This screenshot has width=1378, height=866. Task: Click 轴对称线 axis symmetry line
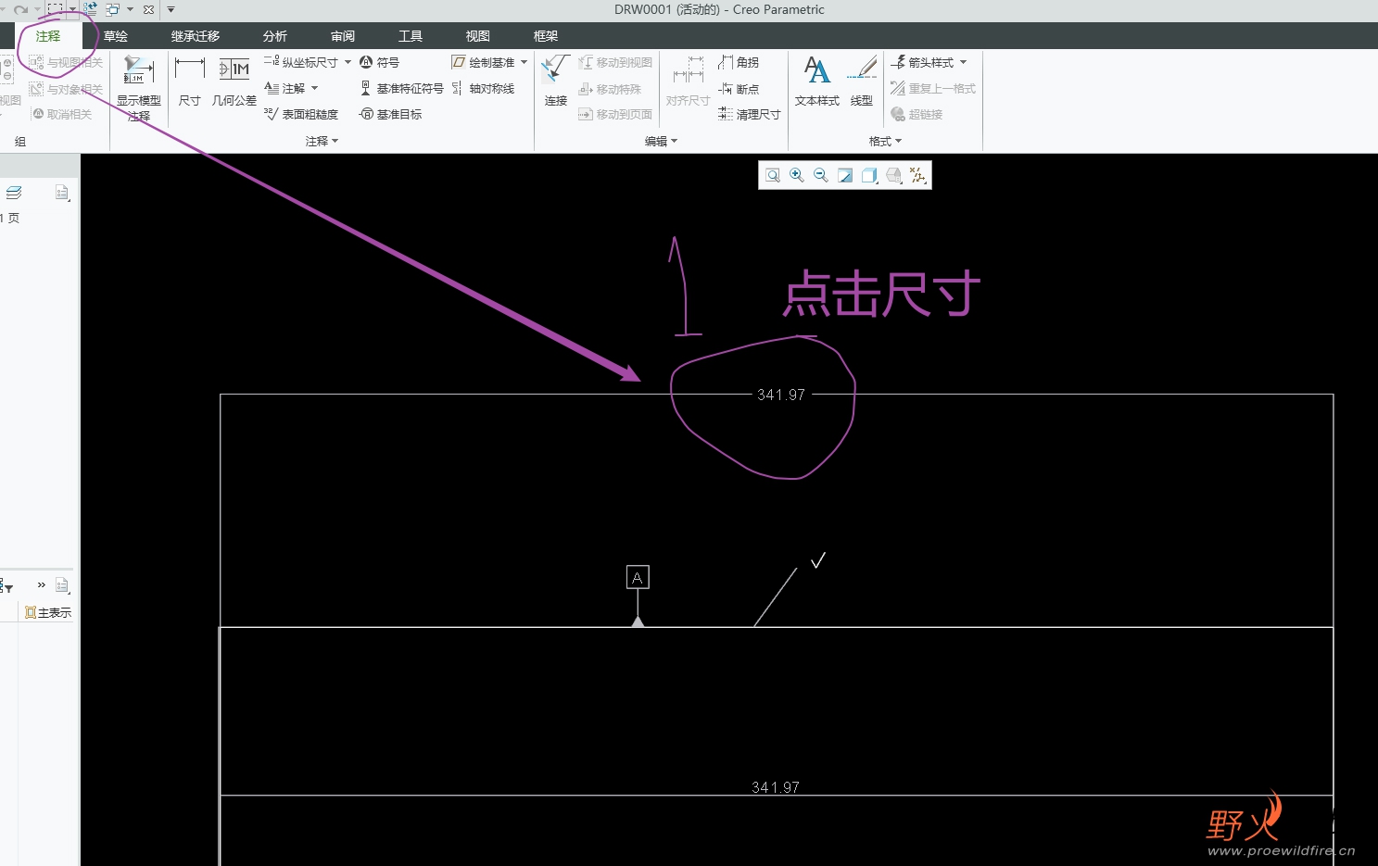483,88
